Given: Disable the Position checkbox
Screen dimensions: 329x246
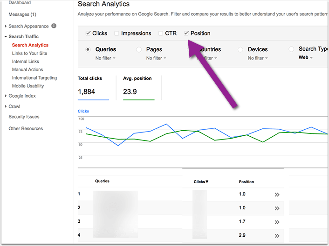Looking at the screenshot, I should pos(186,33).
